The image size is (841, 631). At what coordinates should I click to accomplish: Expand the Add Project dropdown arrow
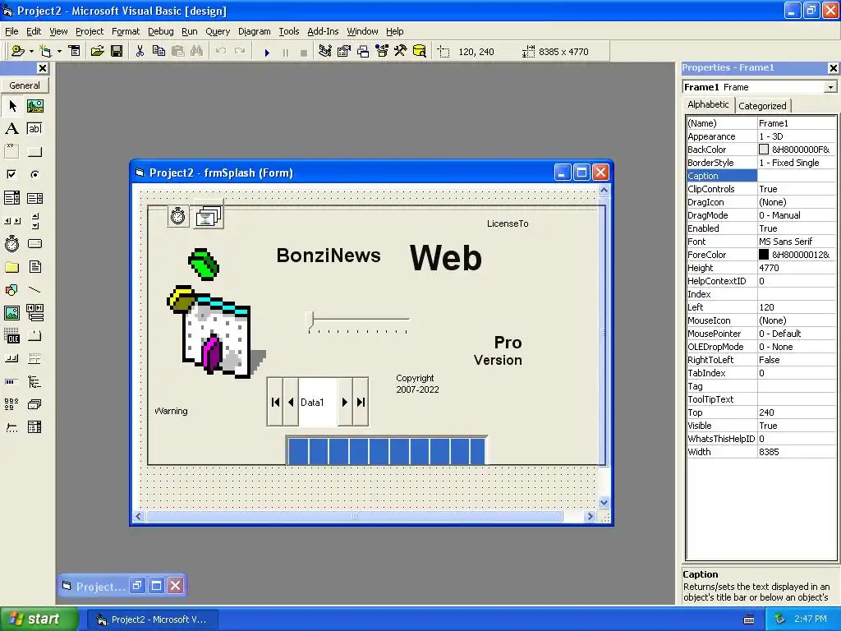pos(31,52)
